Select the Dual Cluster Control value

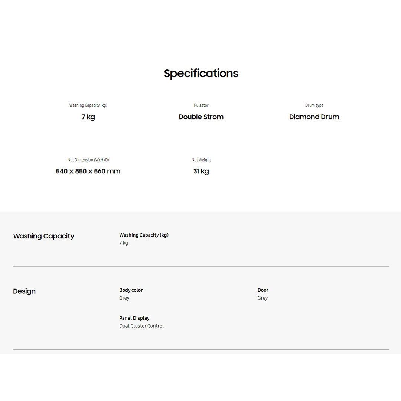(x=141, y=326)
